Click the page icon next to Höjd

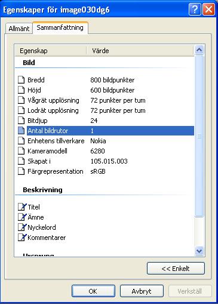point(22,90)
